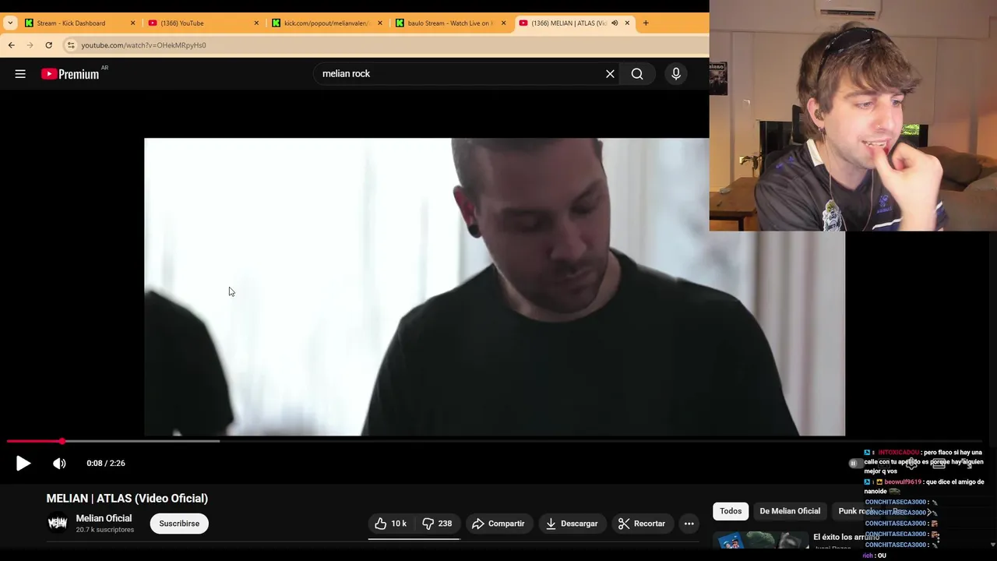Click the address bar URL
The height and width of the screenshot is (561, 997).
click(144, 45)
